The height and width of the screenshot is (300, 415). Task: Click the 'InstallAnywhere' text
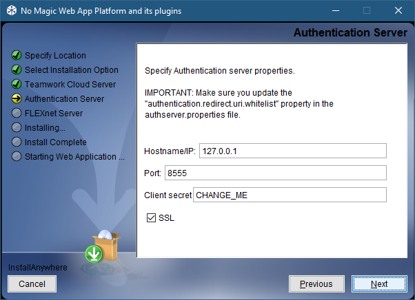38,268
